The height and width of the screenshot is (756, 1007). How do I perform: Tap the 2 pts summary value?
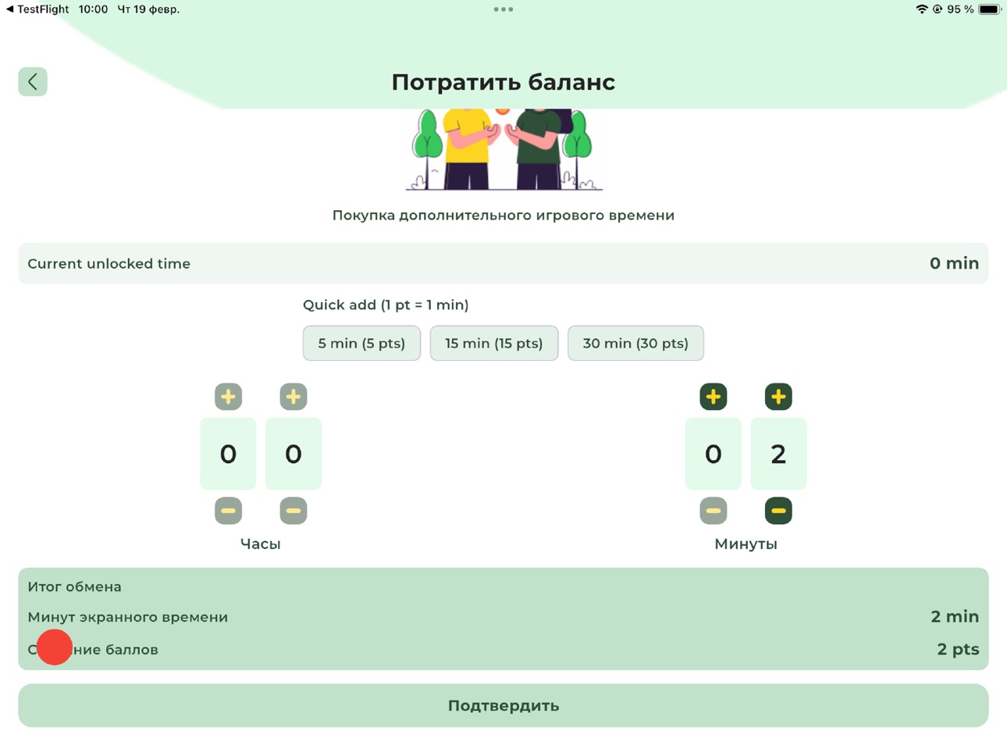coord(958,649)
